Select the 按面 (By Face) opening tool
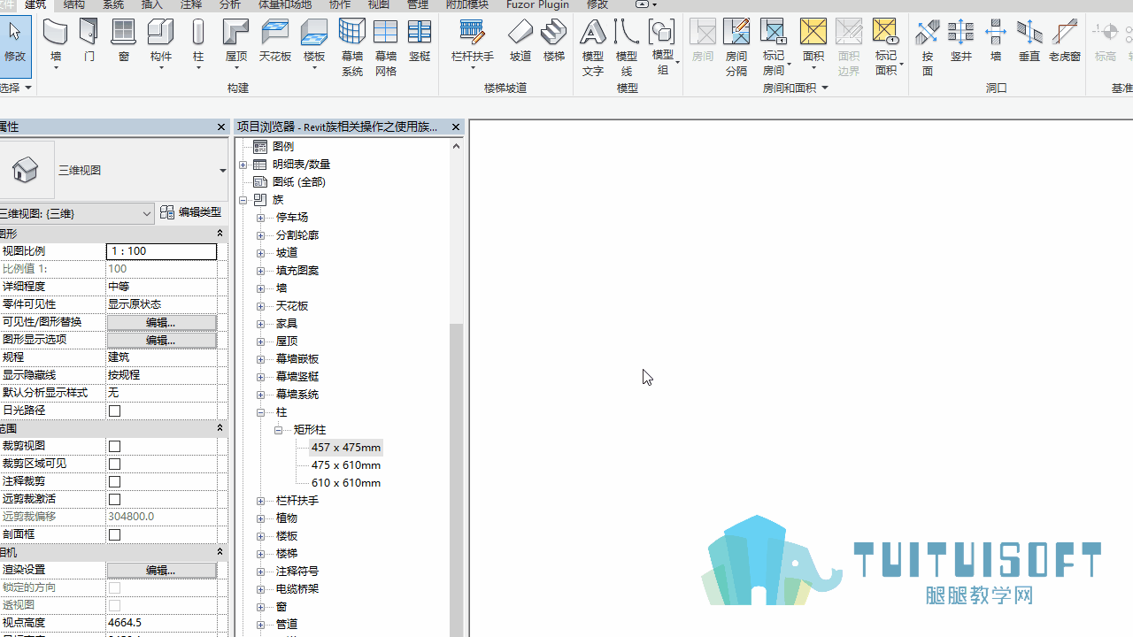 pos(928,47)
